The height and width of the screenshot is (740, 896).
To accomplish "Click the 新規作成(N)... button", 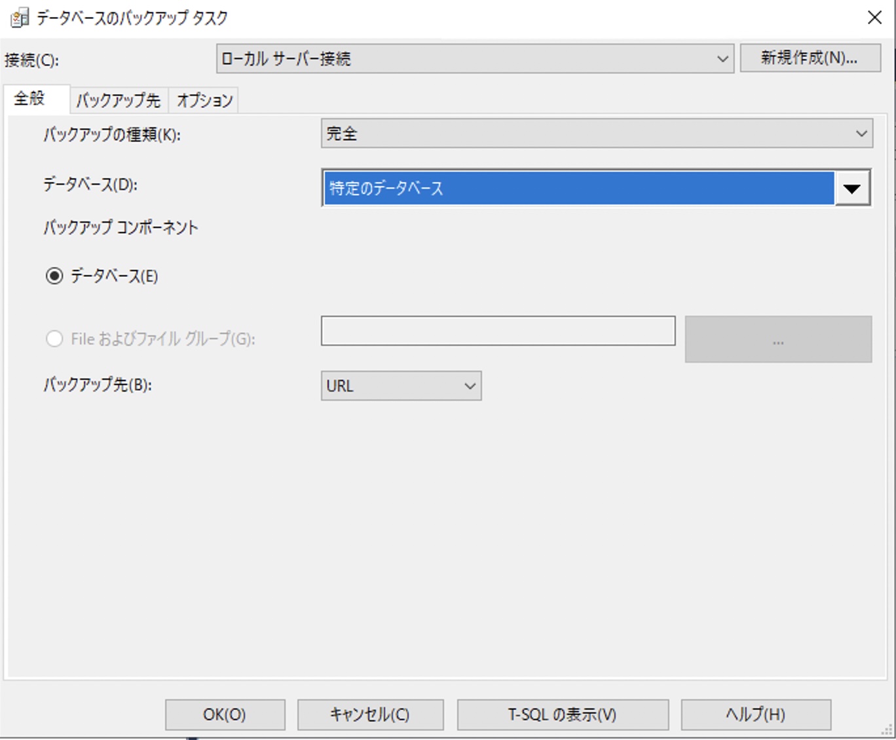I will (x=810, y=58).
